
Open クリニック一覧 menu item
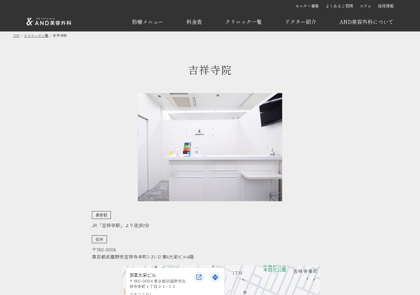point(243,22)
